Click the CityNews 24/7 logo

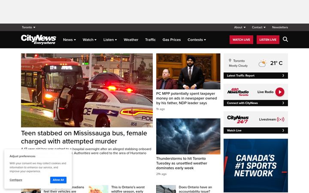pos(238,119)
